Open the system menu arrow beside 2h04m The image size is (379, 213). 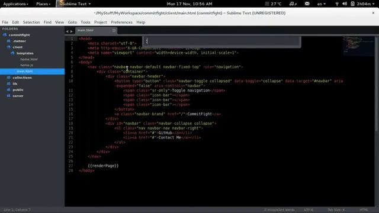point(374,4)
